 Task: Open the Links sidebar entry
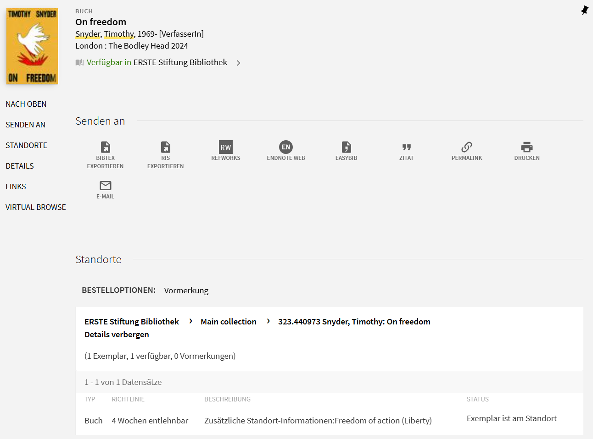[16, 187]
